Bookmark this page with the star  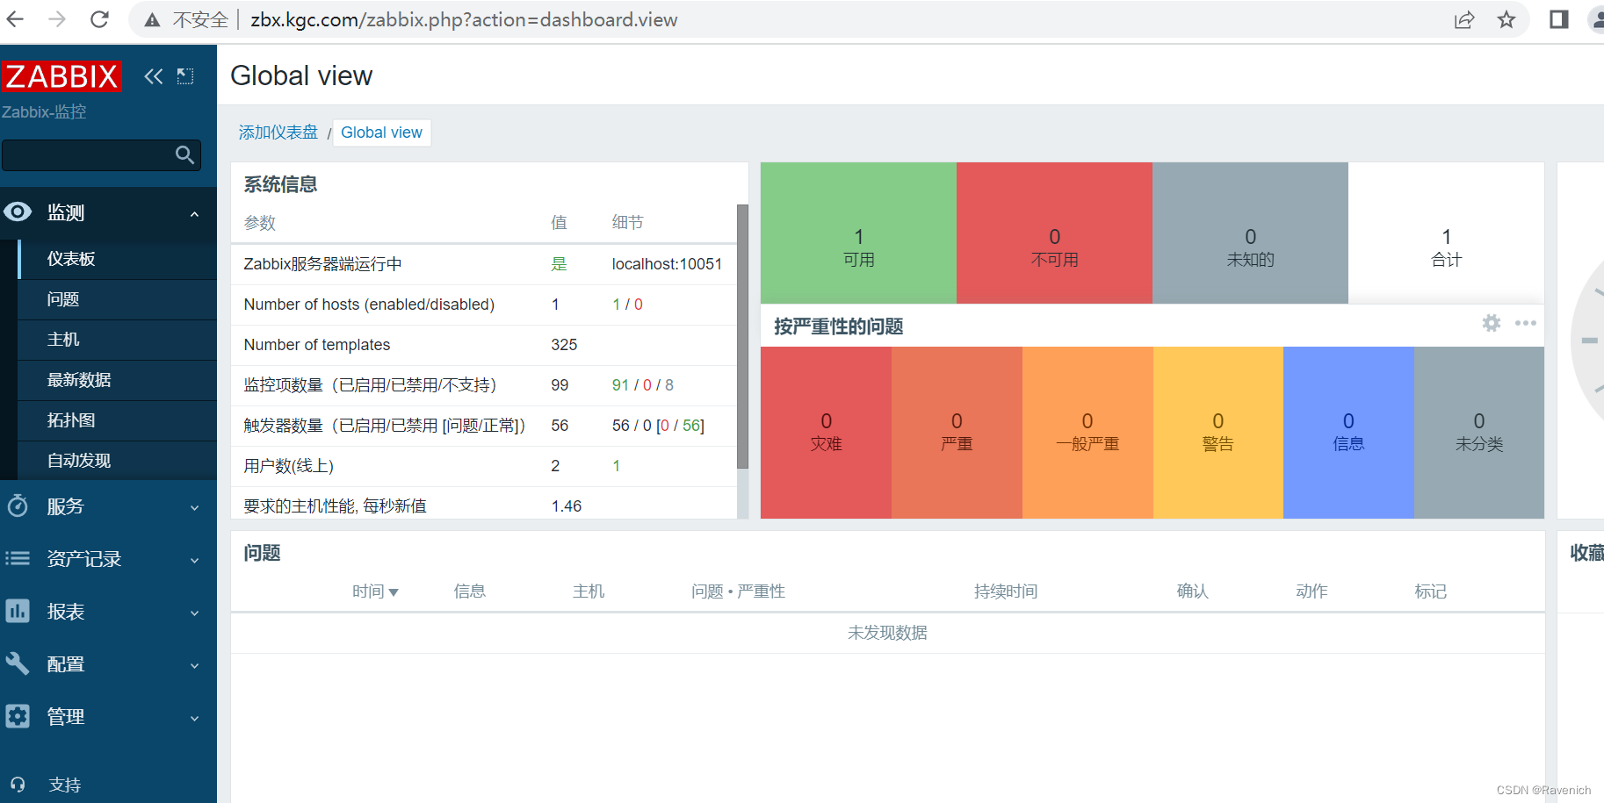pyautogui.click(x=1506, y=19)
